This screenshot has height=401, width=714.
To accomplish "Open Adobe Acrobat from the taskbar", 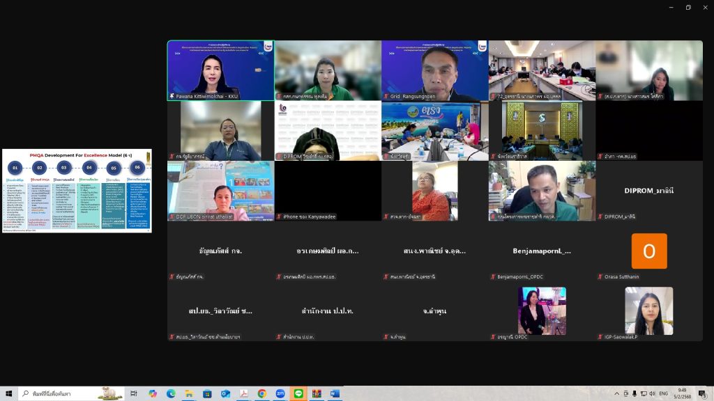I will tap(244, 393).
